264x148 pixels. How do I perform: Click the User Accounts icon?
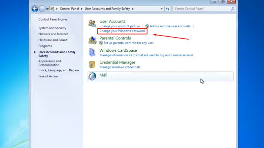point(92,23)
